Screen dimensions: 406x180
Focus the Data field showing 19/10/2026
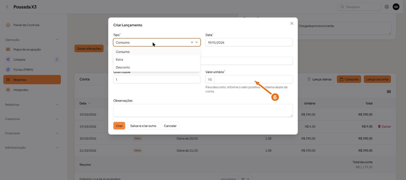click(249, 42)
